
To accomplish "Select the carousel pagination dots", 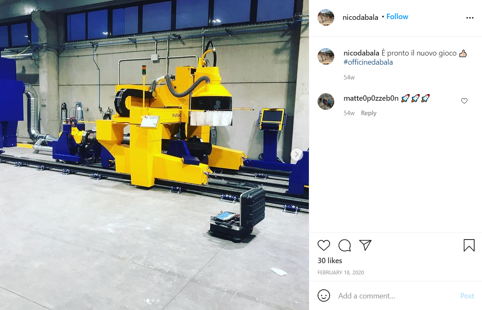I will tap(153, 300).
